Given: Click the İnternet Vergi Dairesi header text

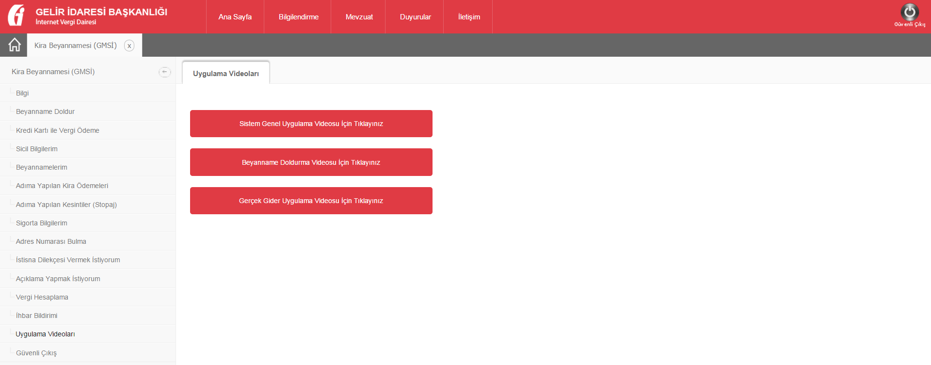Looking at the screenshot, I should (66, 22).
